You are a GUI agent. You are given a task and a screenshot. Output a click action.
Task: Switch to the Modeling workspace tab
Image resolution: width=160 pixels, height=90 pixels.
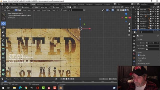click(x=40, y=4)
